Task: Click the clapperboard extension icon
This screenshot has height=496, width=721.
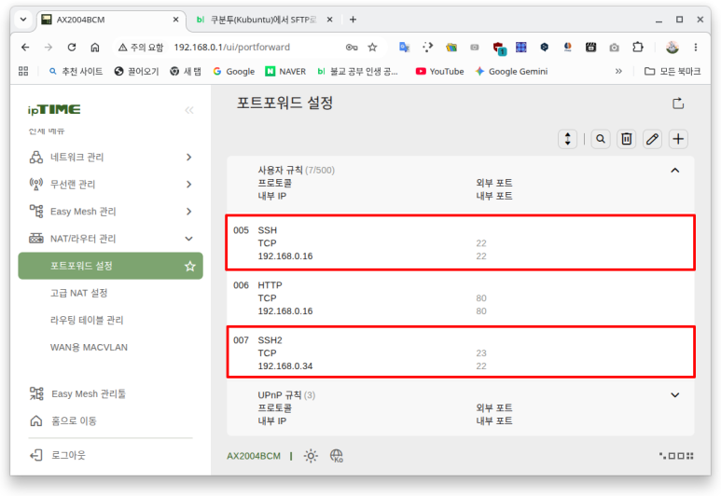Action: tap(590, 47)
